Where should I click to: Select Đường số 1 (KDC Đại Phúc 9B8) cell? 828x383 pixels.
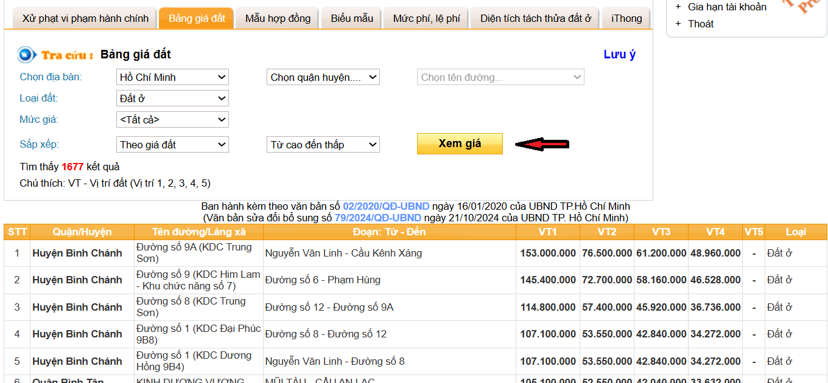[198, 334]
